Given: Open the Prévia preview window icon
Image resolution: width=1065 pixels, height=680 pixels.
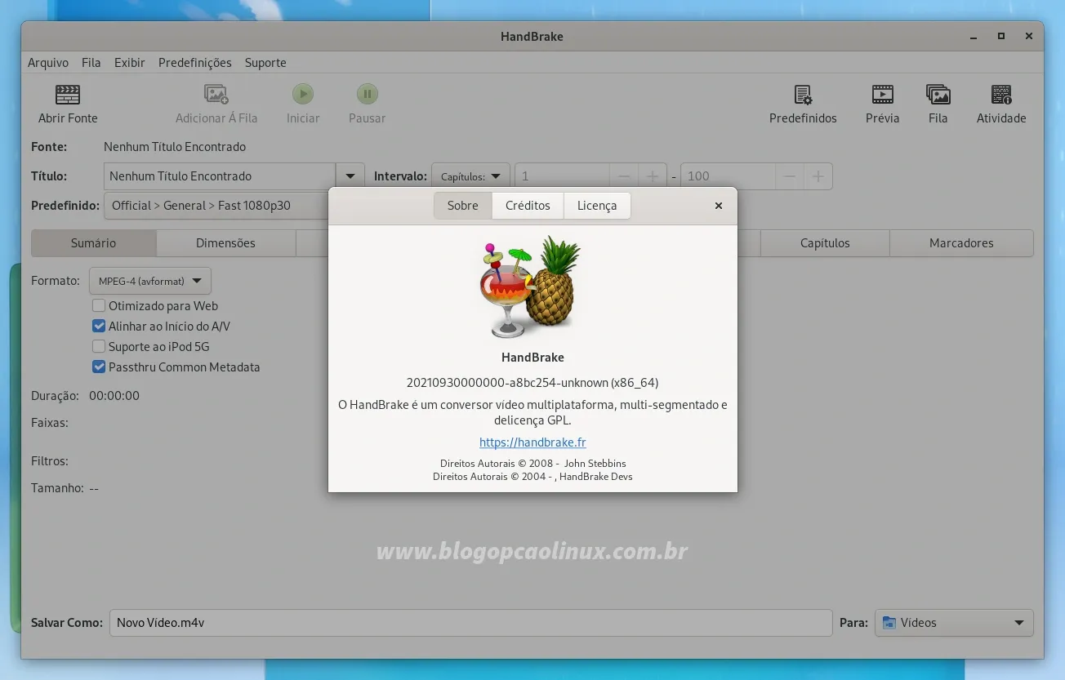Looking at the screenshot, I should pyautogui.click(x=882, y=95).
